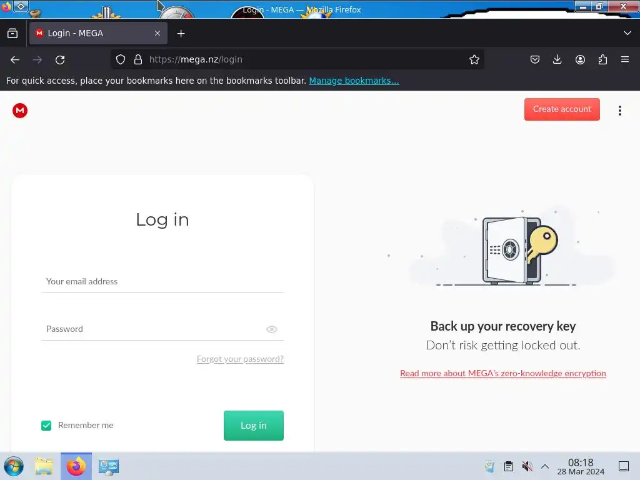Click Manage bookmarks link

click(354, 81)
